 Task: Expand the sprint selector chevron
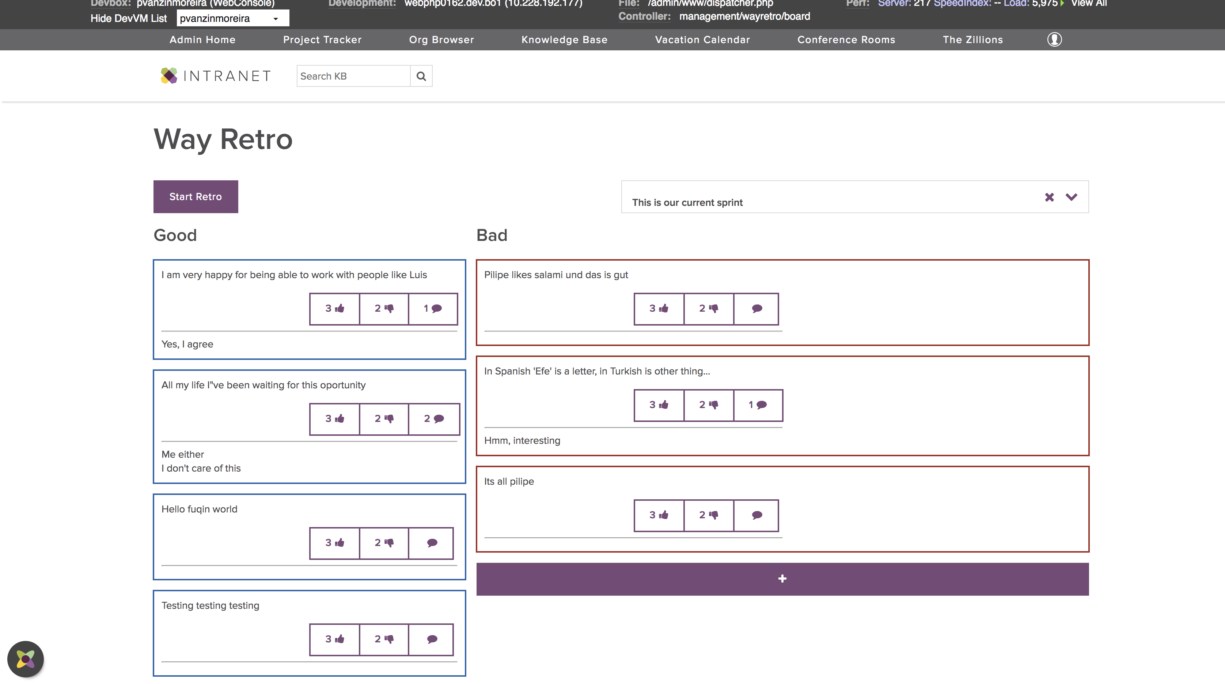point(1071,197)
